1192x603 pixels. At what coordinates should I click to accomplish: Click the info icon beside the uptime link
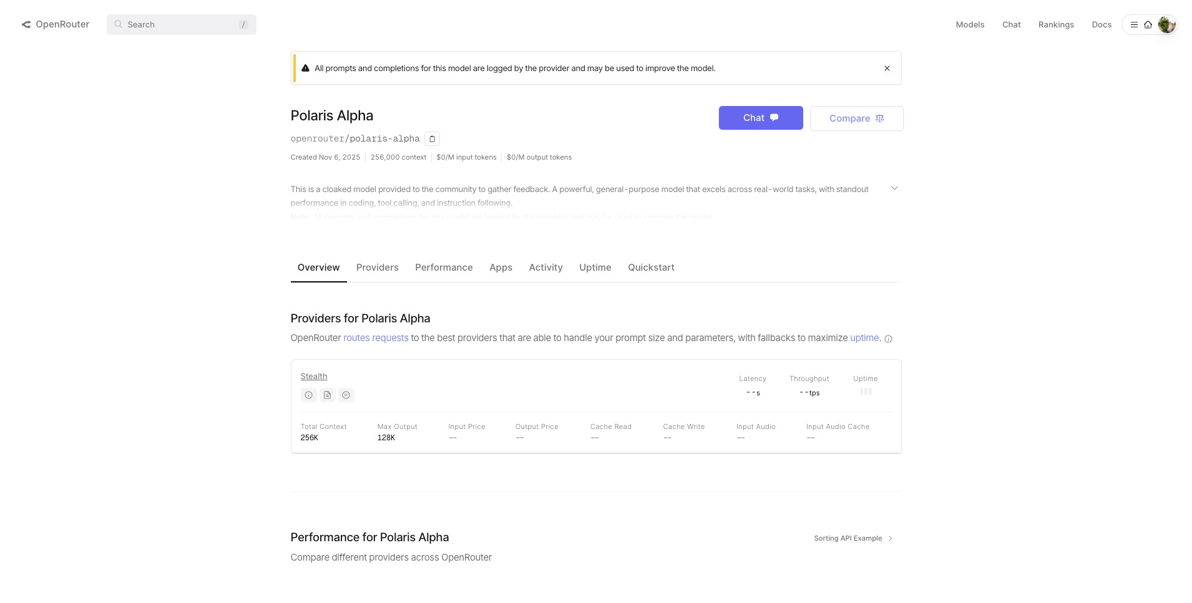(x=888, y=339)
